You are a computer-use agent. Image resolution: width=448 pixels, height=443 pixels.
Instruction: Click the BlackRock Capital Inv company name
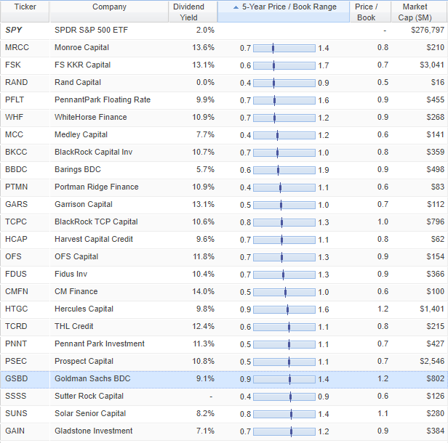click(x=93, y=152)
